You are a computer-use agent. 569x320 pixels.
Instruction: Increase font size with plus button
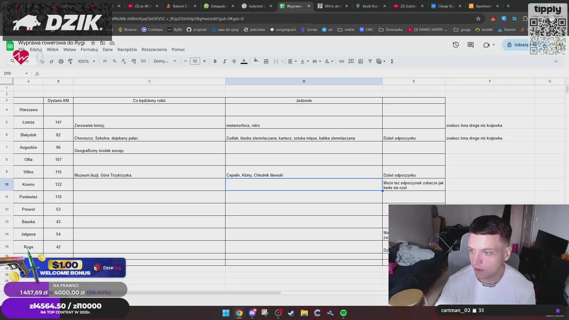pyautogui.click(x=204, y=61)
